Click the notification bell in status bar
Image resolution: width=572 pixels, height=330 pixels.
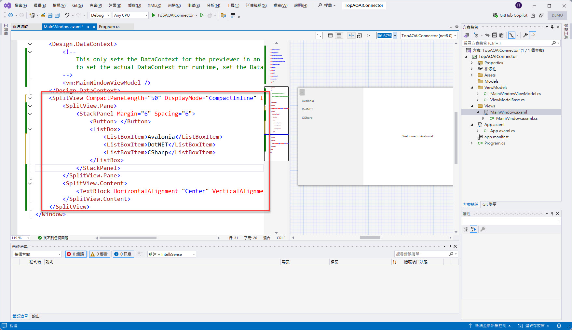pos(559,326)
